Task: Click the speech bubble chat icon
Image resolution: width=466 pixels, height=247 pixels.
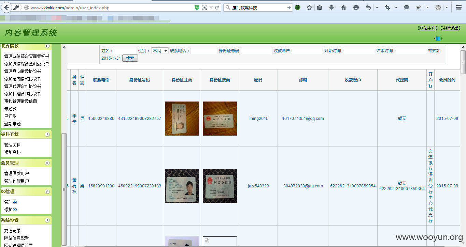Action: pyautogui.click(x=407, y=7)
